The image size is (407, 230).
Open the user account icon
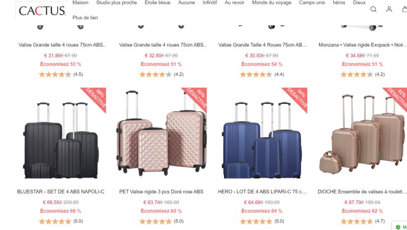pyautogui.click(x=389, y=9)
